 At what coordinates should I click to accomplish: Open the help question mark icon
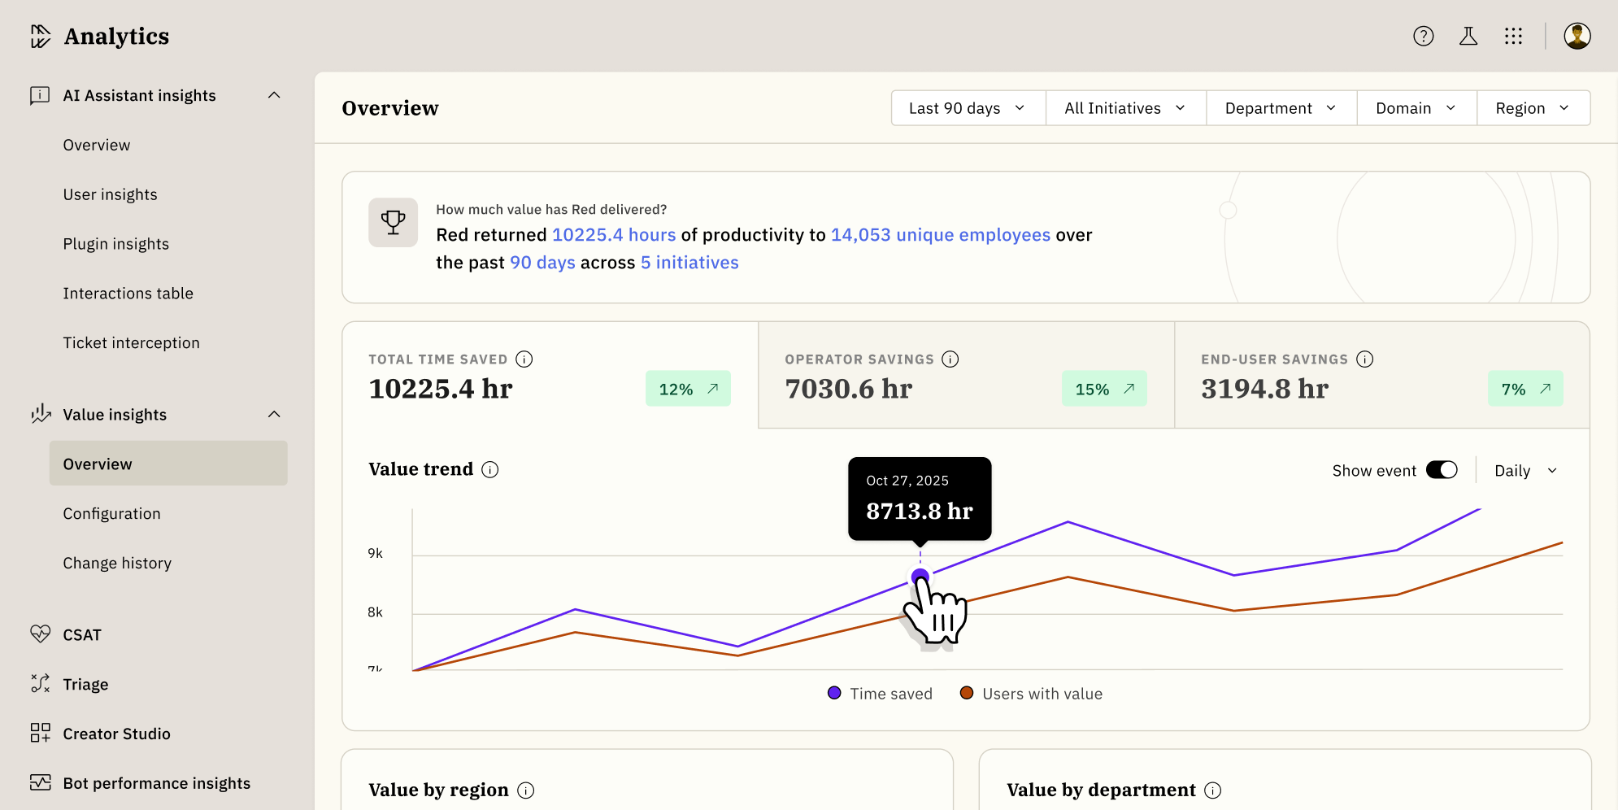(x=1423, y=36)
